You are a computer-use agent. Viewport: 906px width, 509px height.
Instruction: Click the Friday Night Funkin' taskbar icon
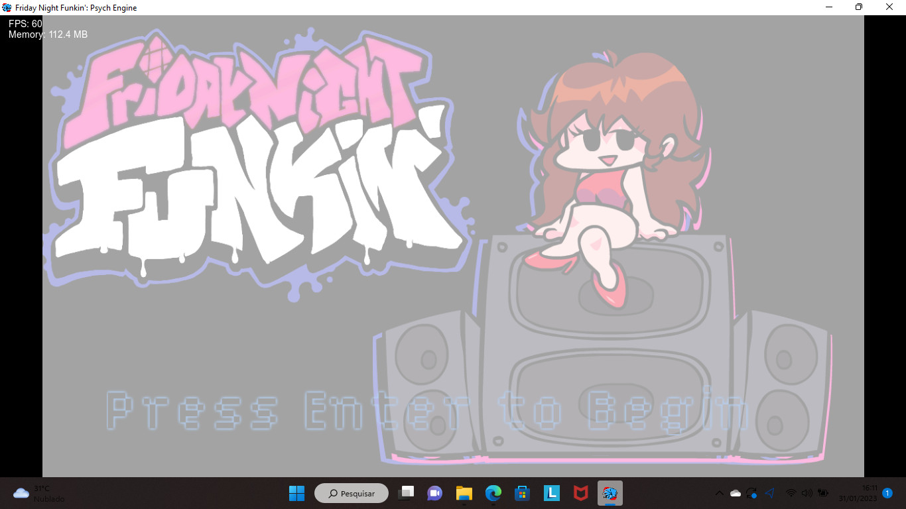coord(610,493)
